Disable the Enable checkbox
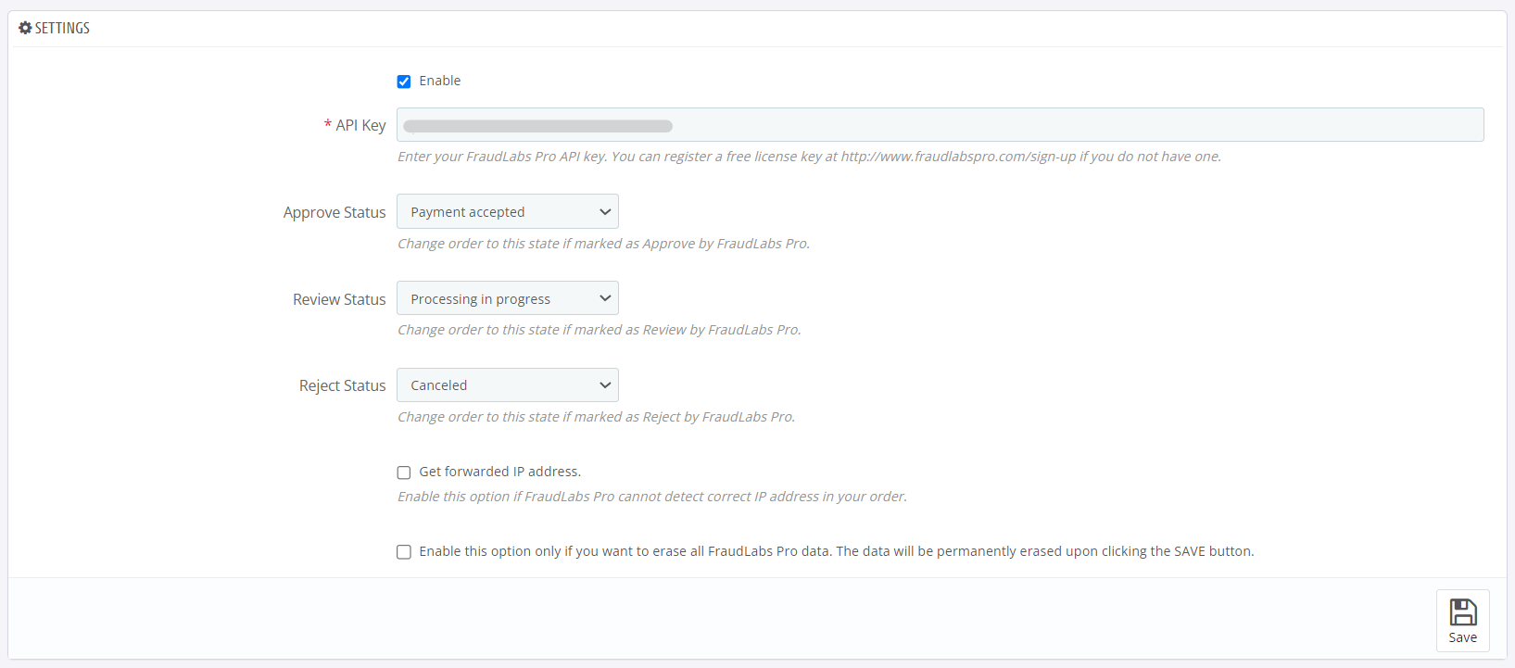The width and height of the screenshot is (1515, 668). (403, 82)
